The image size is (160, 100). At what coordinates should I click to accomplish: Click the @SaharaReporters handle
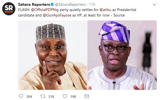(x=70, y=4)
